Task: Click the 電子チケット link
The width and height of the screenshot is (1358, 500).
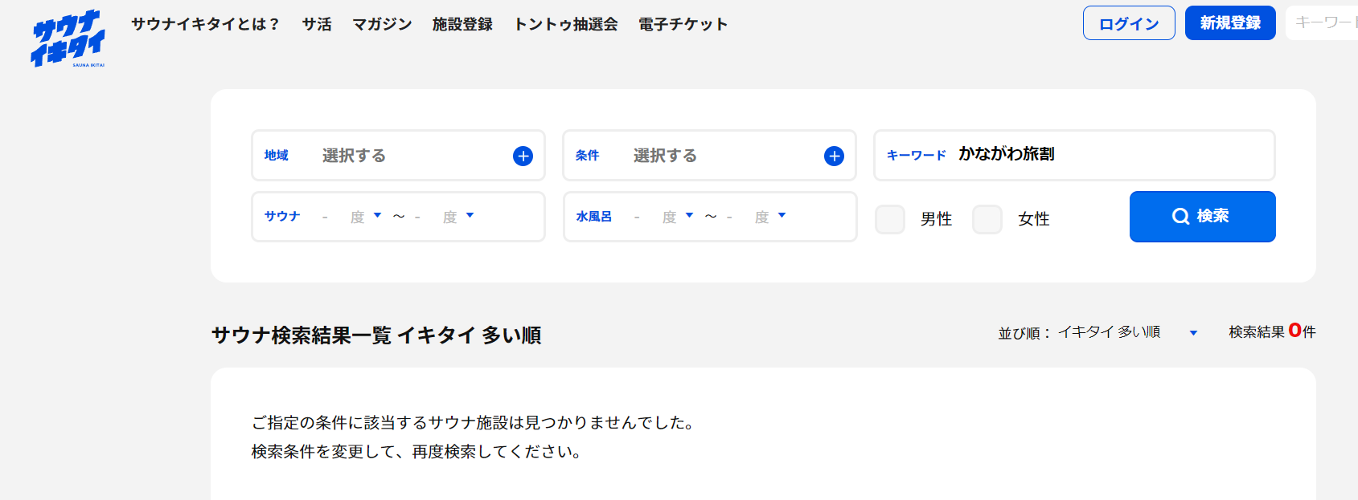Action: tap(683, 24)
